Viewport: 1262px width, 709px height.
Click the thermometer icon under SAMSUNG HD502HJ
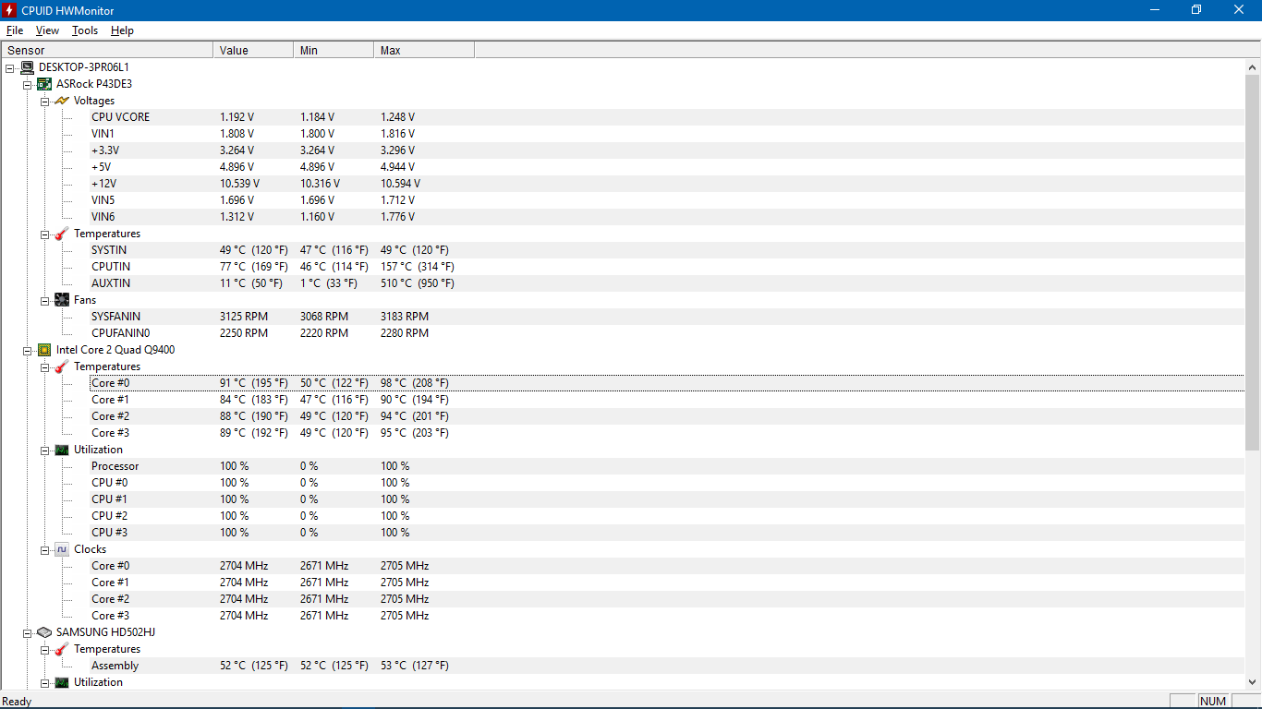(62, 649)
